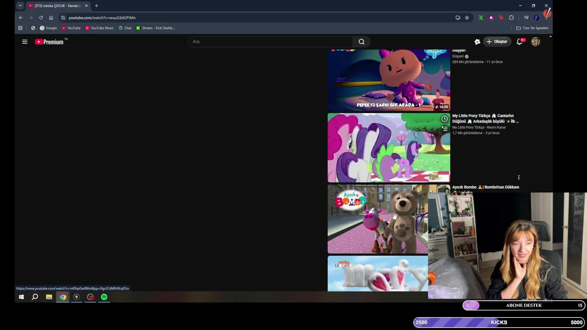
Task: Open the purple extension icon
Action: coord(491,17)
